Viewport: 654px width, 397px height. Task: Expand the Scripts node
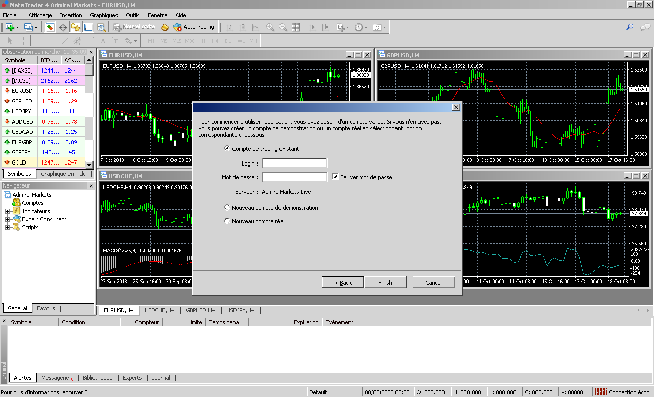tap(7, 227)
